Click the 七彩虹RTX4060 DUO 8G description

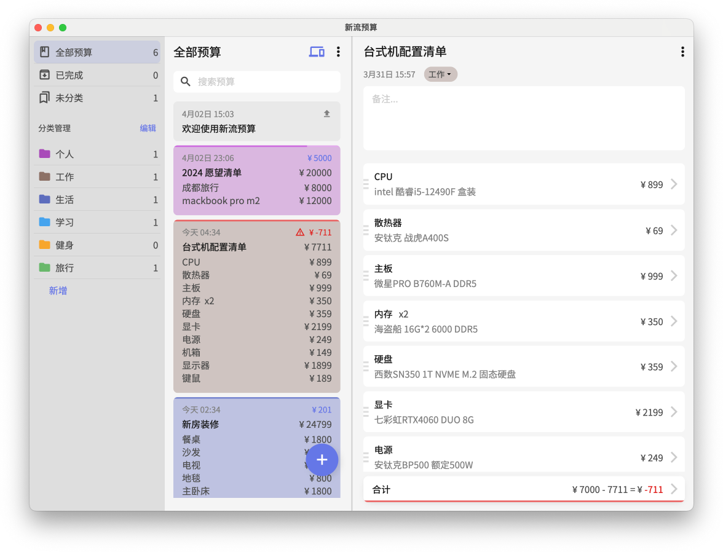pos(424,420)
